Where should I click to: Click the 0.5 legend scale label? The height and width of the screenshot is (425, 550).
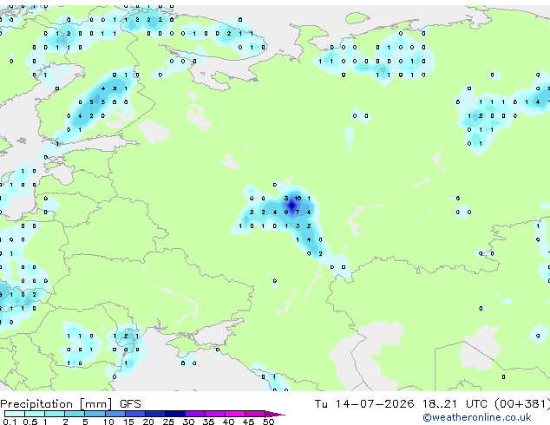click(x=30, y=422)
